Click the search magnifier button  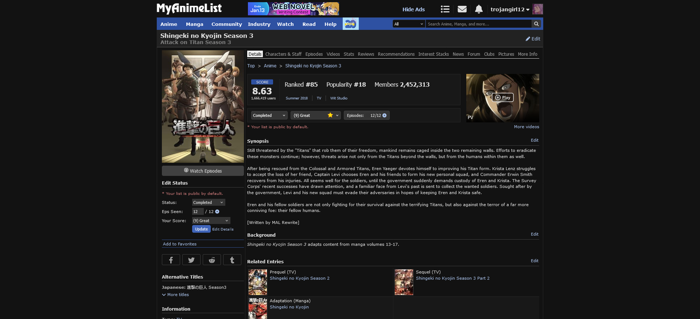(536, 24)
